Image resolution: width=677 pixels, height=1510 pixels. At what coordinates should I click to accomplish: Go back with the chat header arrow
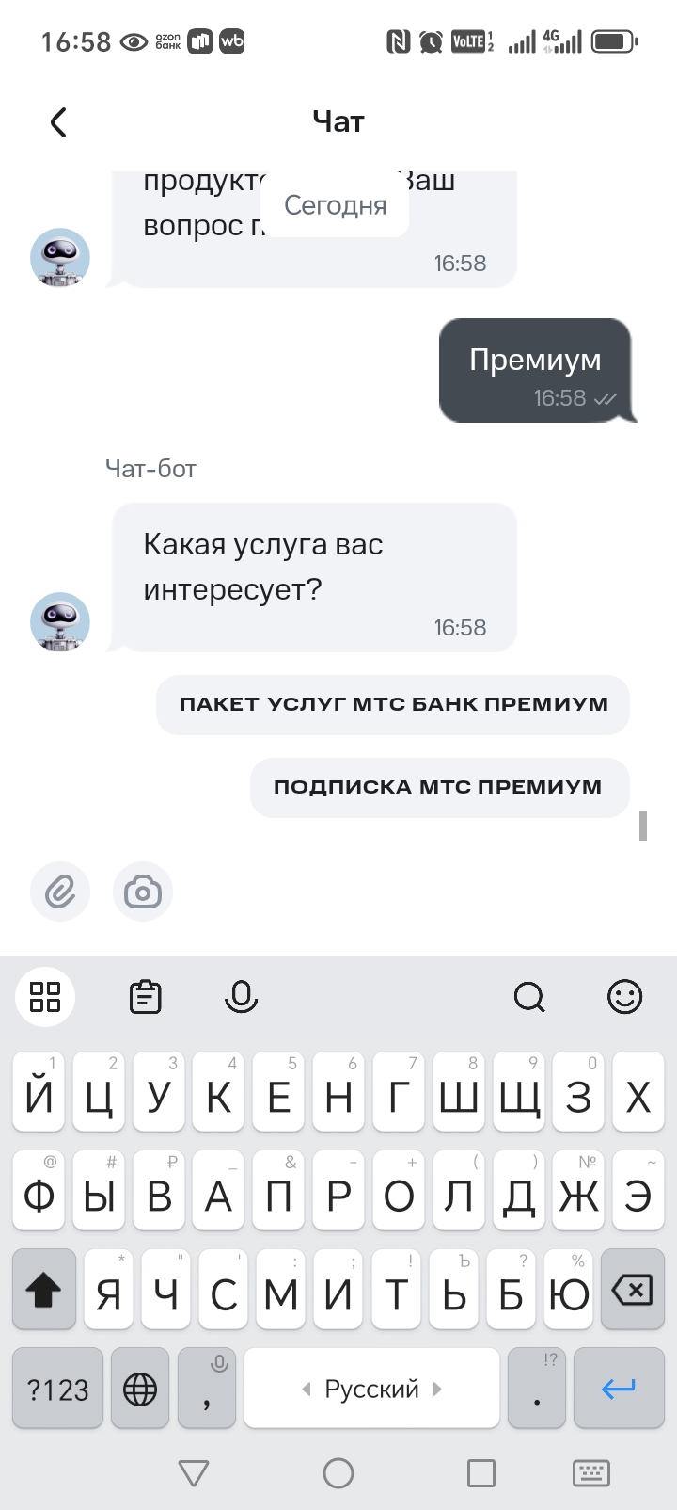58,122
